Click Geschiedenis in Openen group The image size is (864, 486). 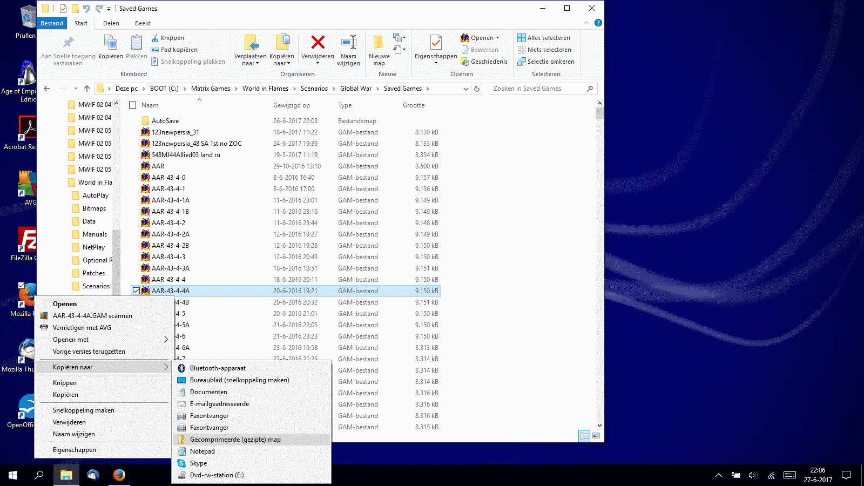pyautogui.click(x=484, y=62)
